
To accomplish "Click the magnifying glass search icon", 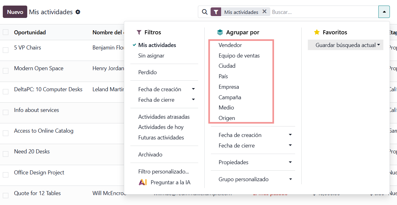I will pos(204,12).
